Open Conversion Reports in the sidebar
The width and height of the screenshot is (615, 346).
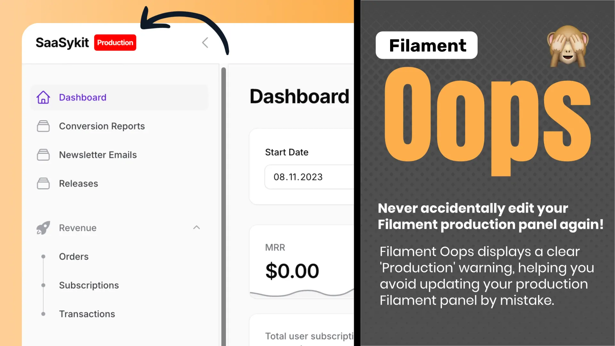(x=102, y=126)
